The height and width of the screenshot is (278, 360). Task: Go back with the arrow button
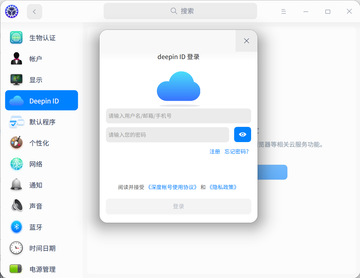tap(35, 12)
